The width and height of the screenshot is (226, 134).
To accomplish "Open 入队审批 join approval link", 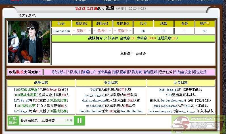I will point(74,72).
